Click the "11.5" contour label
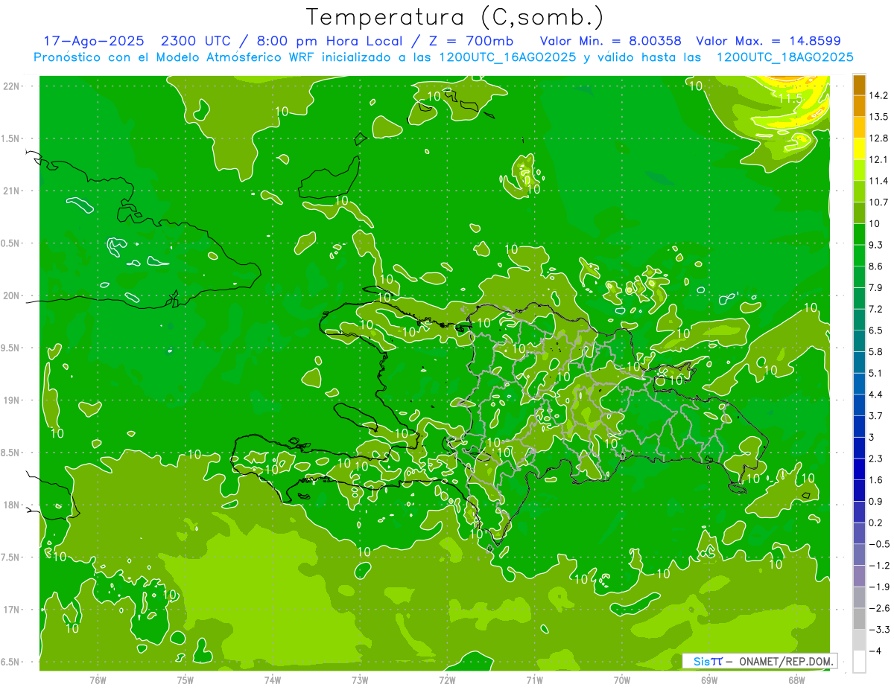The height and width of the screenshot is (690, 894). 790,98
